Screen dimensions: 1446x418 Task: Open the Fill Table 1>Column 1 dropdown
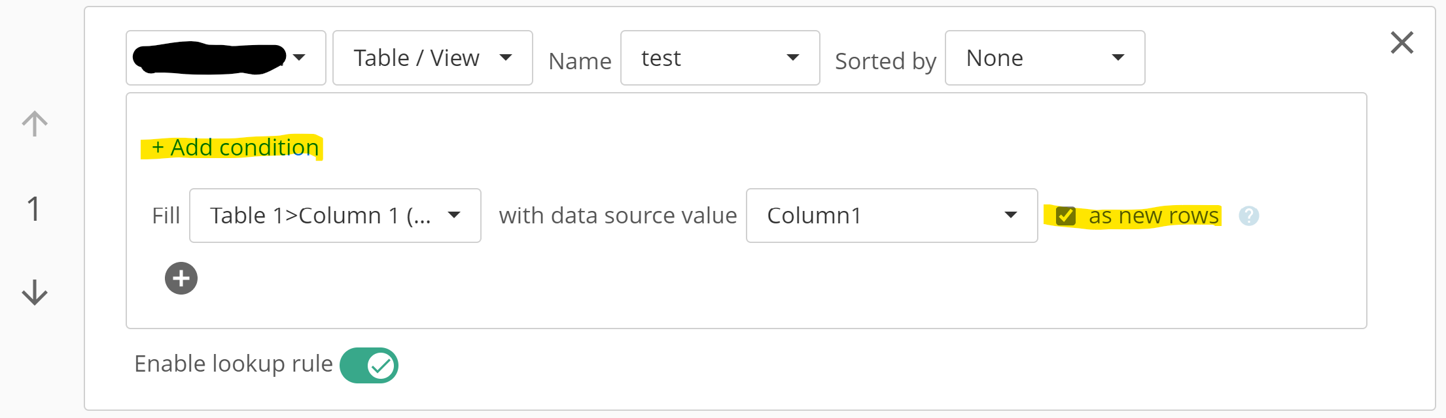click(335, 216)
